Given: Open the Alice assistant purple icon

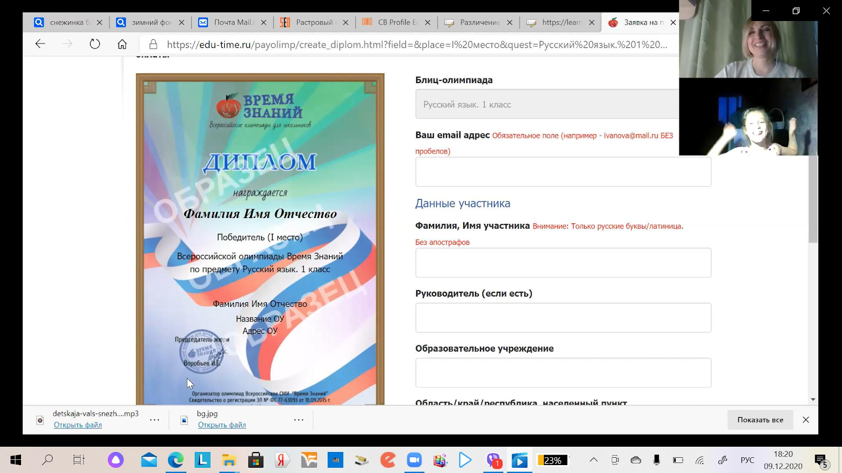Looking at the screenshot, I should coord(116,460).
